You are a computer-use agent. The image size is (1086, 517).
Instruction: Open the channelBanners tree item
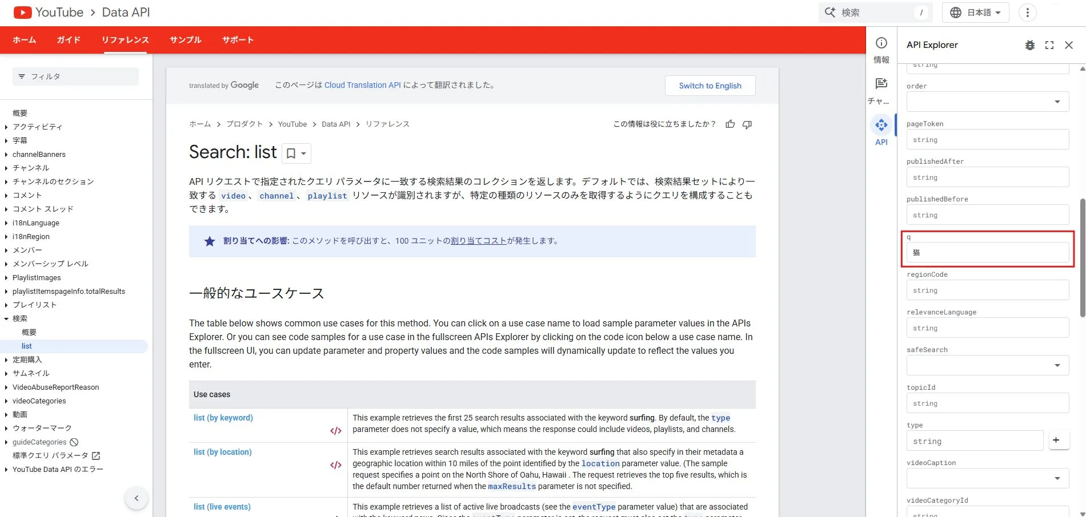tap(39, 154)
